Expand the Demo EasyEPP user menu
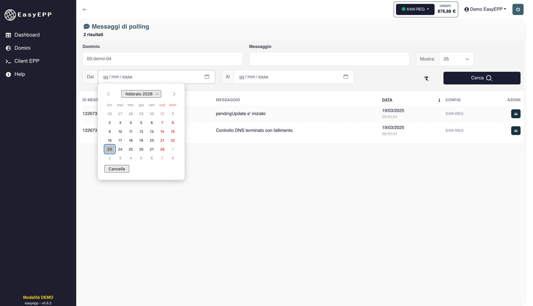Viewport: 533px width, 306px height. (x=485, y=9)
